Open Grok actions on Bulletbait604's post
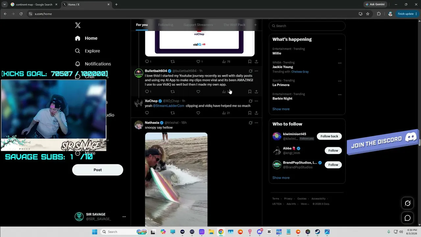This screenshot has width=421, height=237. pyautogui.click(x=251, y=71)
